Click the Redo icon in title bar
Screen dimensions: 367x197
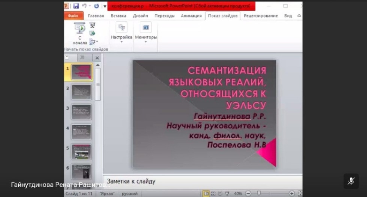pyautogui.click(x=97, y=6)
